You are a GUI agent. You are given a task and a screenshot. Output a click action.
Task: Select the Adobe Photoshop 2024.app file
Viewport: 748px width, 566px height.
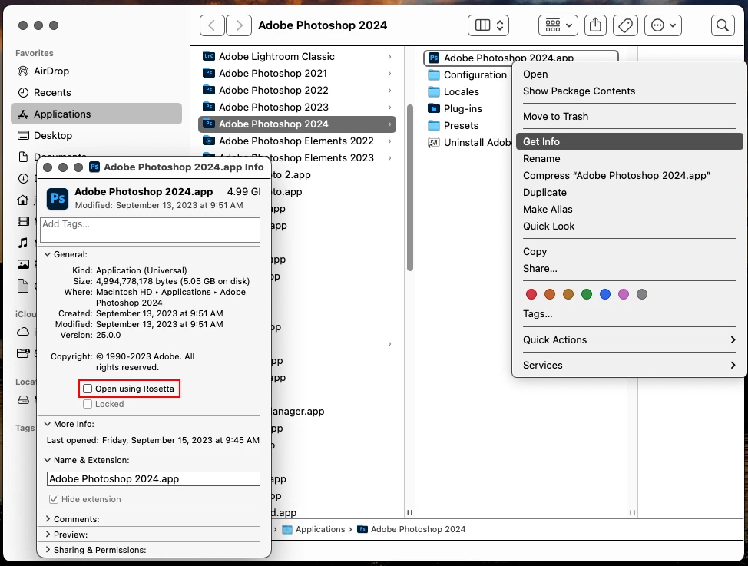click(x=521, y=58)
